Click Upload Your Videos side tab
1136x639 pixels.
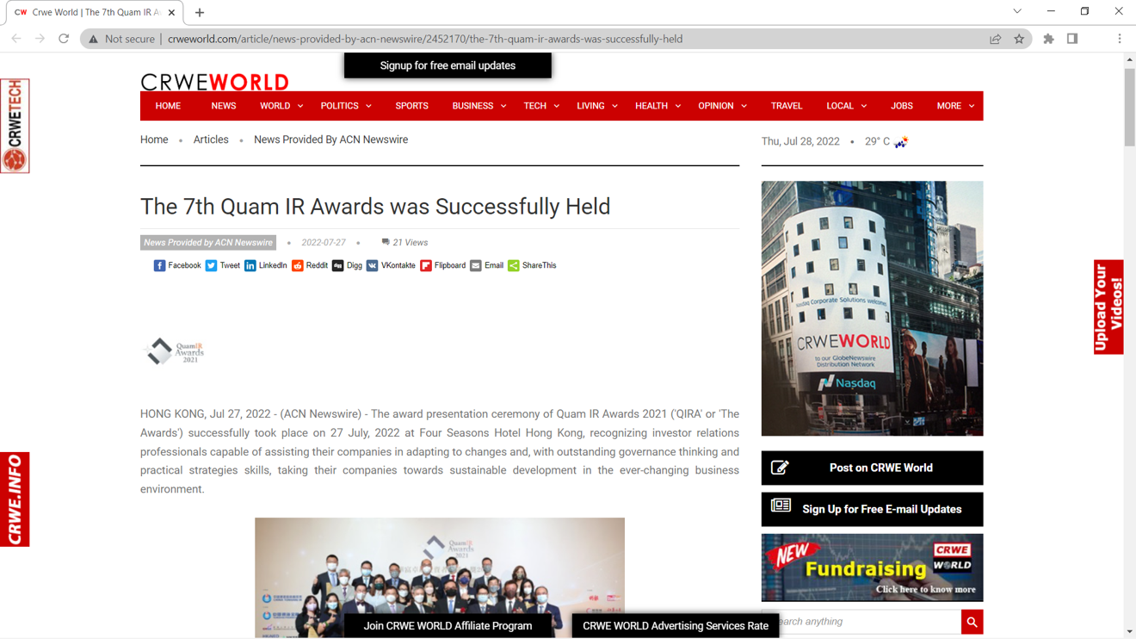[x=1108, y=307]
